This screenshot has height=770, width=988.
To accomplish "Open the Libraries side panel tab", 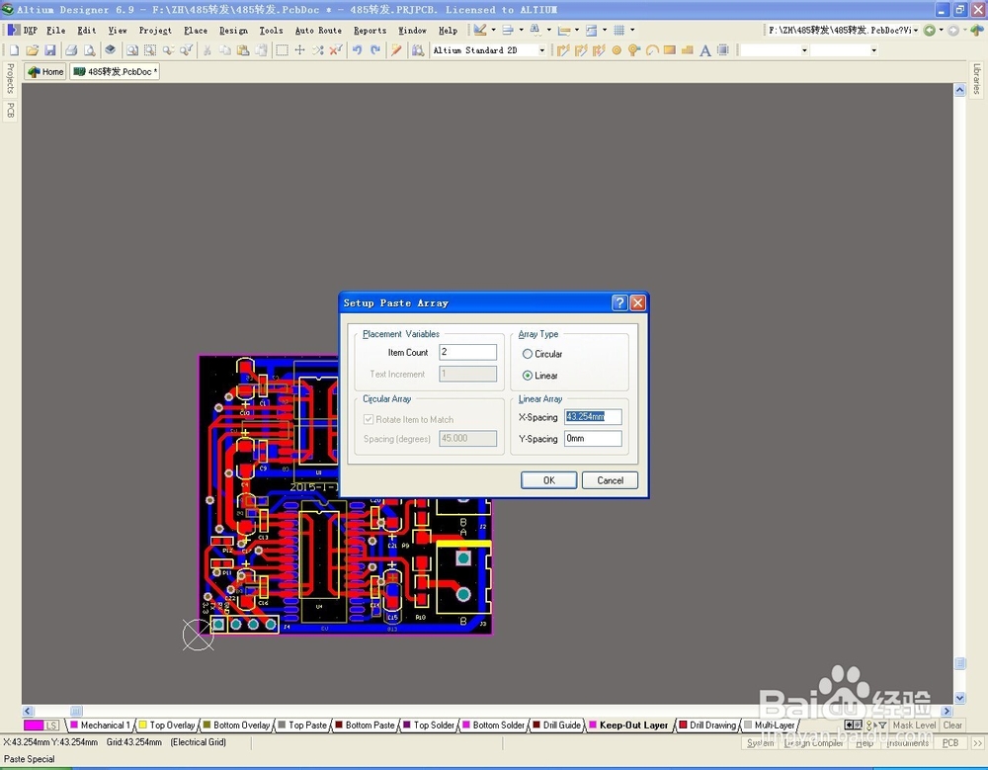I will tap(977, 79).
